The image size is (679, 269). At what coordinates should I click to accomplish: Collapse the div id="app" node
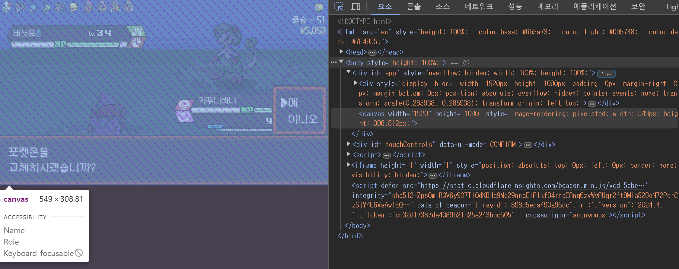click(x=349, y=72)
